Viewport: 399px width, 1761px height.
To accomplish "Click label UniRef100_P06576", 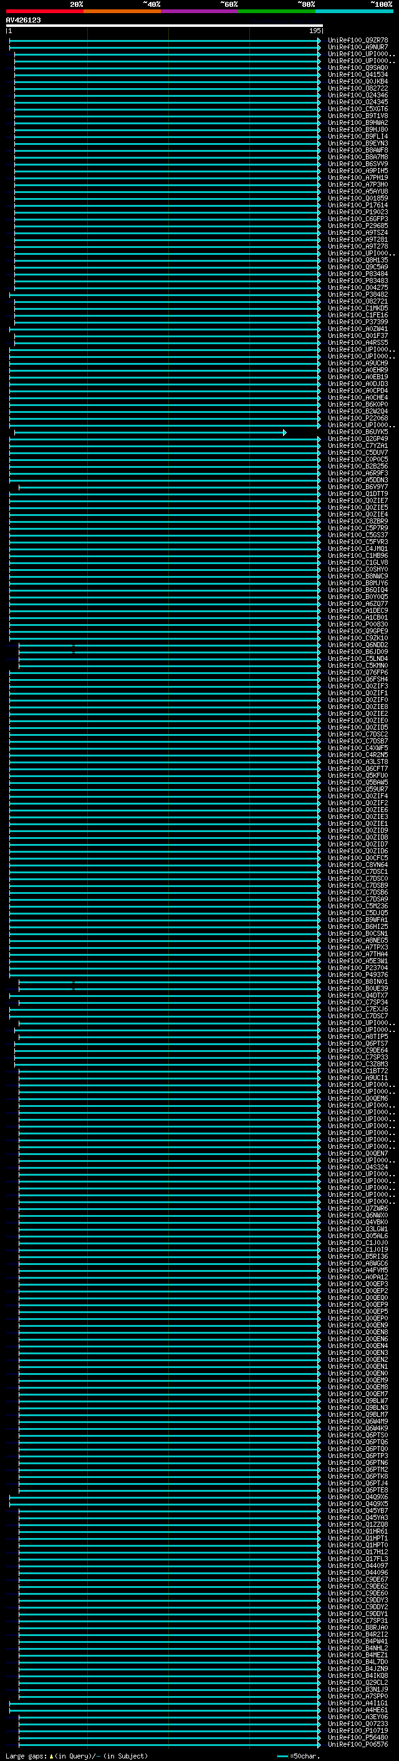I will (357, 1744).
